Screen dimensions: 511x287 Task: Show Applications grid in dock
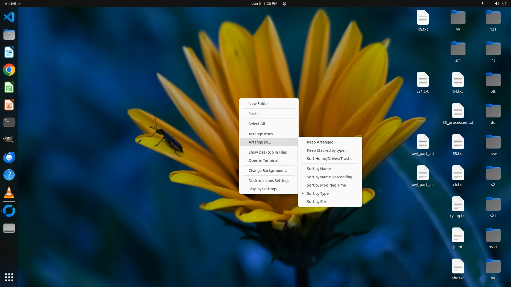point(9,277)
